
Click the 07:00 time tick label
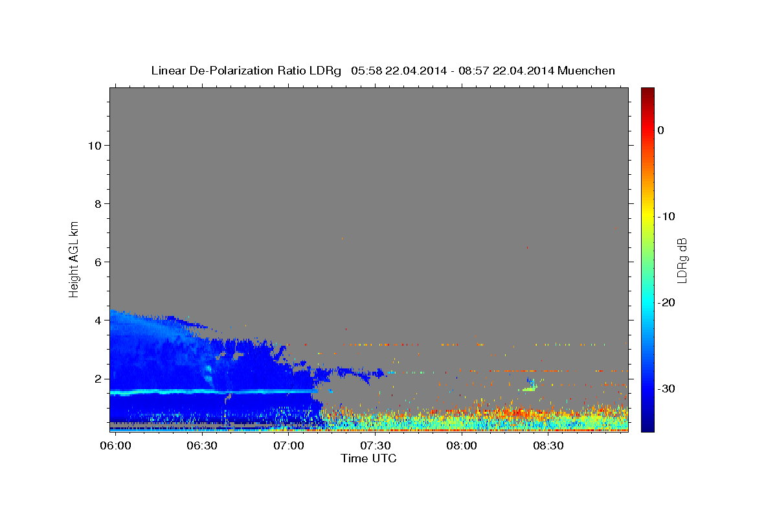288,446
